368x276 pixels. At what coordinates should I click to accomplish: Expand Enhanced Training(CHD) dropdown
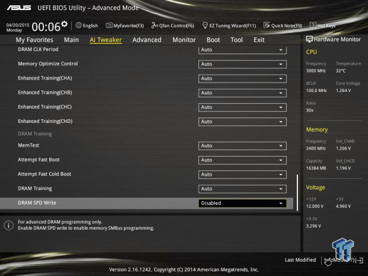[242, 122]
